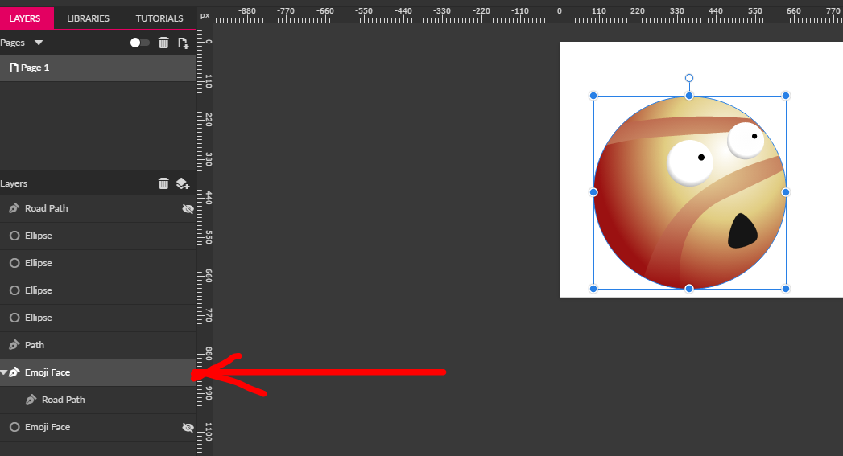Viewport: 843px width, 456px height.
Task: Click the rotation handle above the emoji
Action: pos(689,79)
